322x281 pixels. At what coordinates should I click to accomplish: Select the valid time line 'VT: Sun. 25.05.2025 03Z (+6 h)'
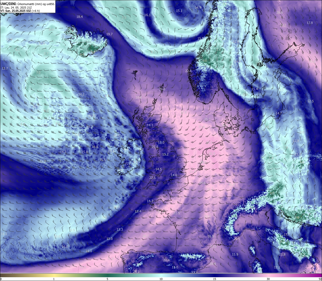point(20,11)
